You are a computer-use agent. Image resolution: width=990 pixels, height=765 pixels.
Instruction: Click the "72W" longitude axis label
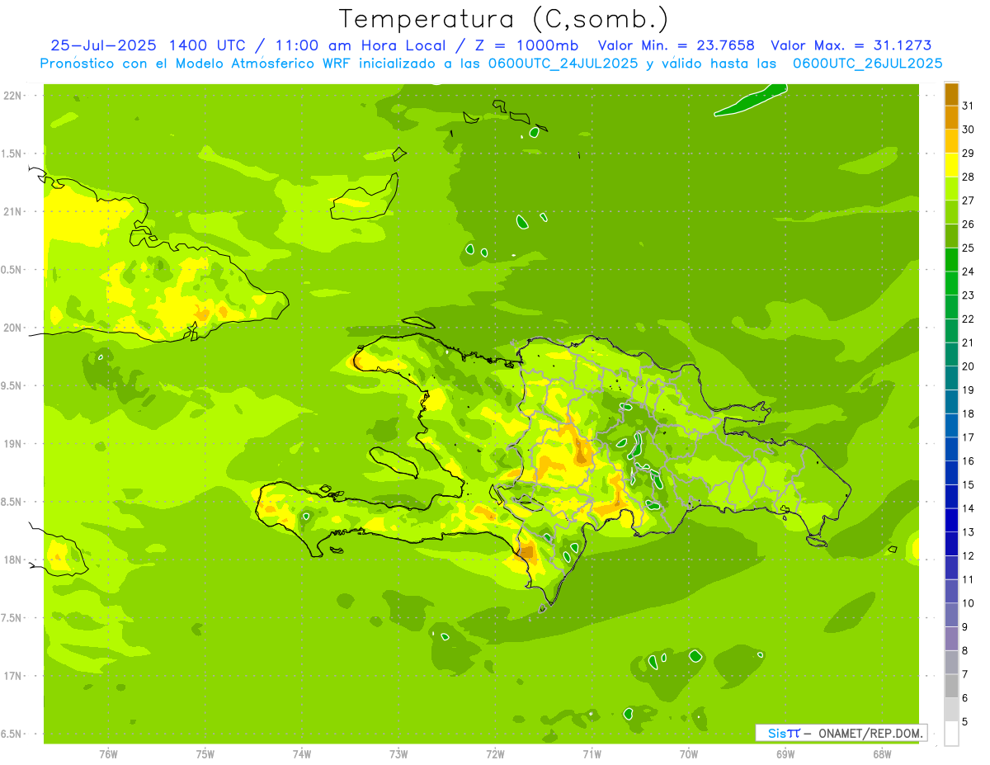pos(495,754)
